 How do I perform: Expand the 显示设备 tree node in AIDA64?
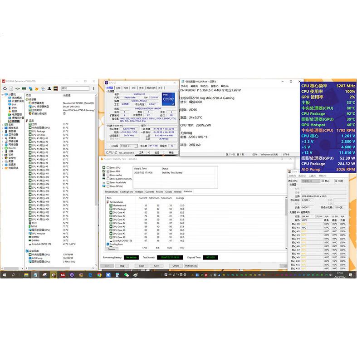point(3,135)
